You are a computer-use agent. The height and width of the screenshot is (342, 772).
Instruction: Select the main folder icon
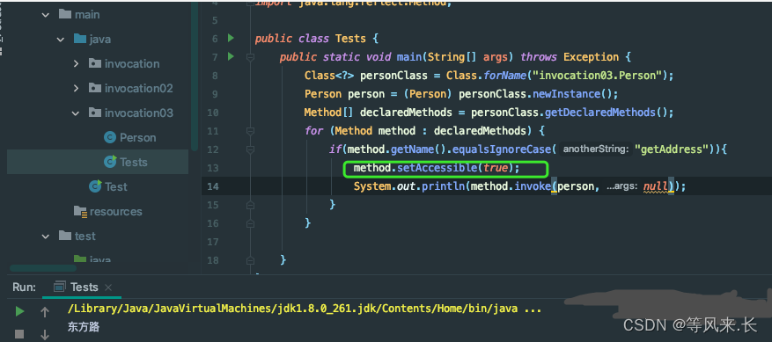[x=65, y=14]
